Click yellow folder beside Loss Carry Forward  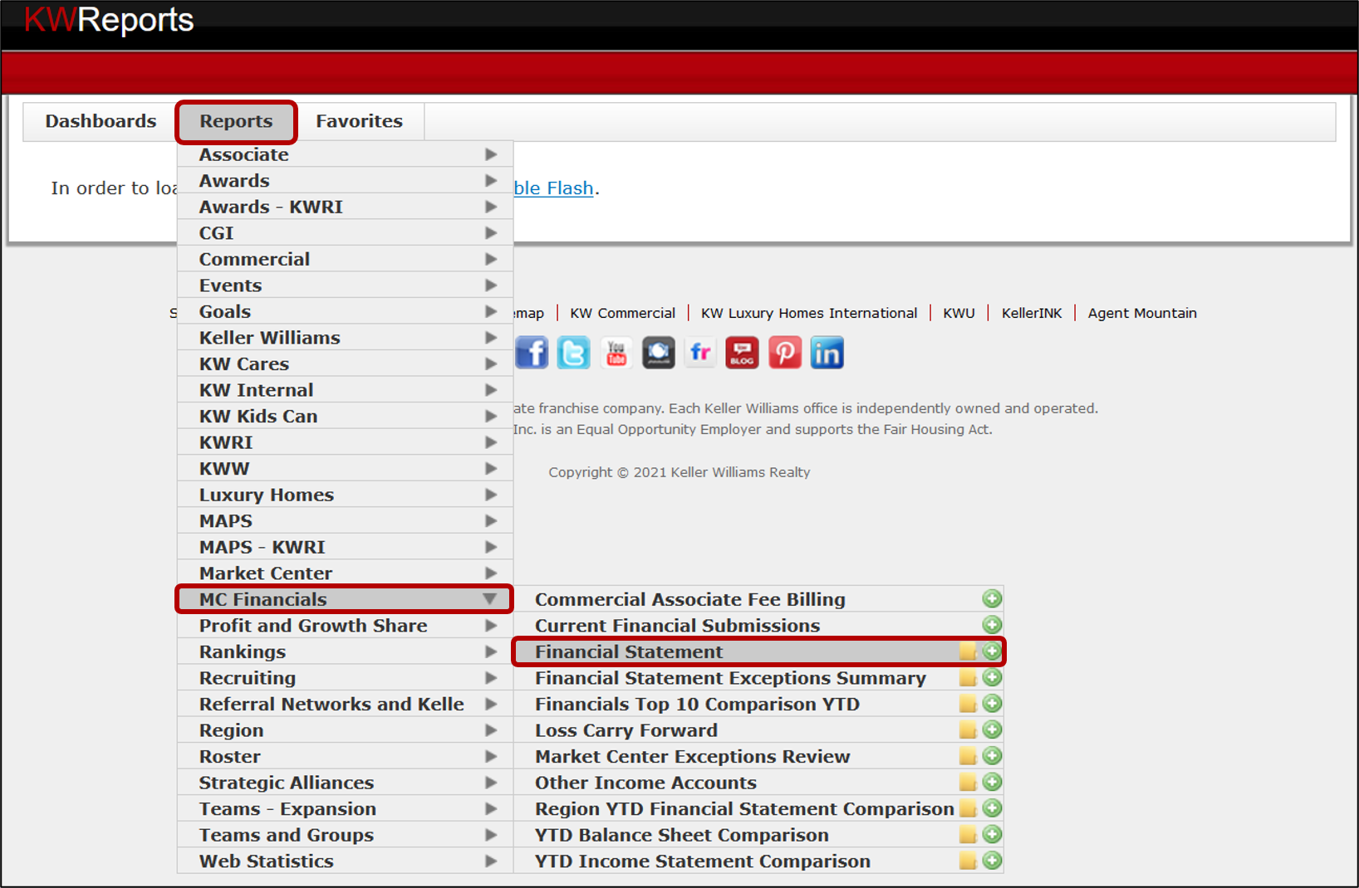coord(968,729)
